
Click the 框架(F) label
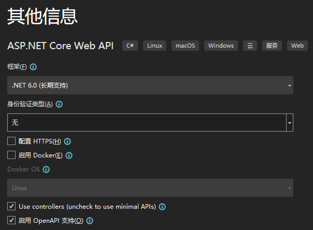pyautogui.click(x=17, y=67)
